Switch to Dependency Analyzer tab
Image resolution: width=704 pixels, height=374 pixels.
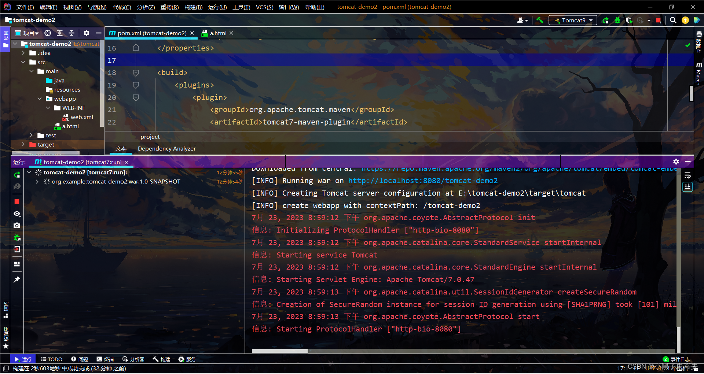pyautogui.click(x=167, y=148)
